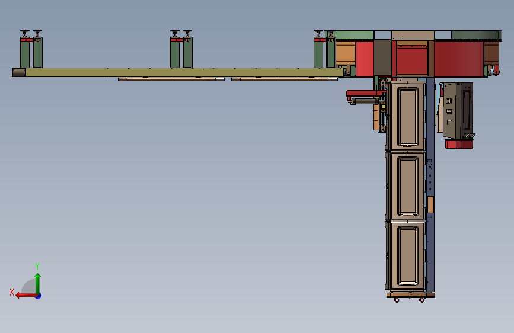Click the blue Z axis dot of the triad
The width and height of the screenshot is (514, 333).
pyautogui.click(x=39, y=296)
